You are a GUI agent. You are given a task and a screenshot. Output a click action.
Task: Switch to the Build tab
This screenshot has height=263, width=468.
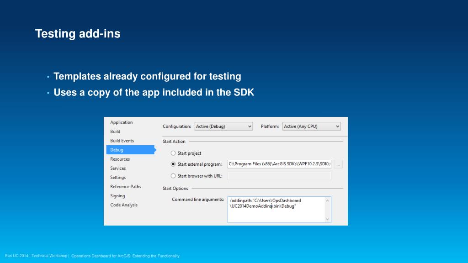point(115,131)
